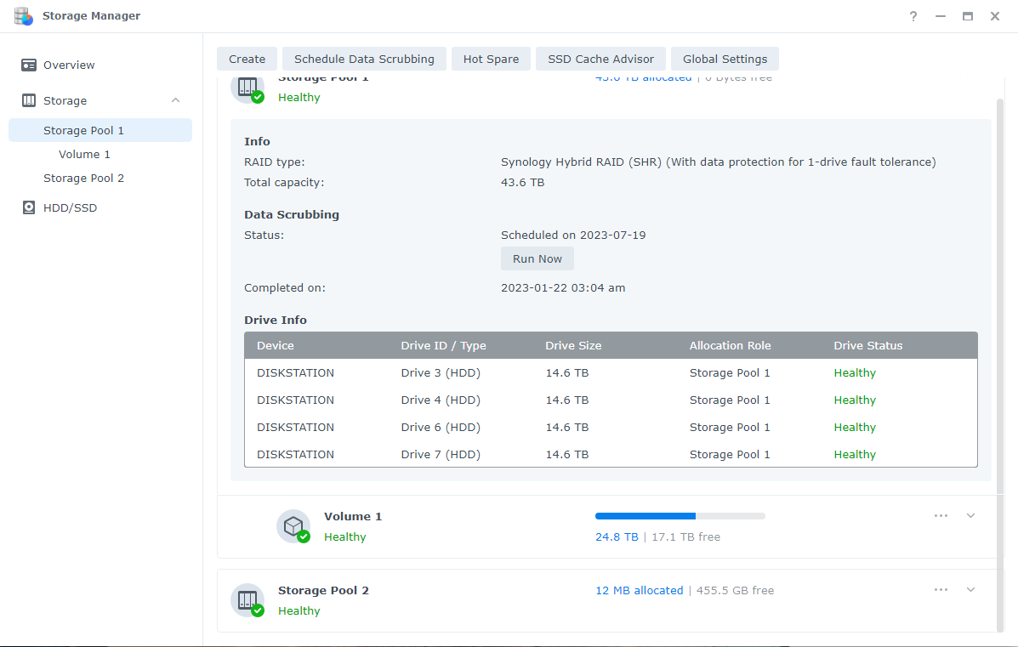The image size is (1018, 647).
Task: Click the completed date 2023-01-22 03:04 am
Action: 563,288
